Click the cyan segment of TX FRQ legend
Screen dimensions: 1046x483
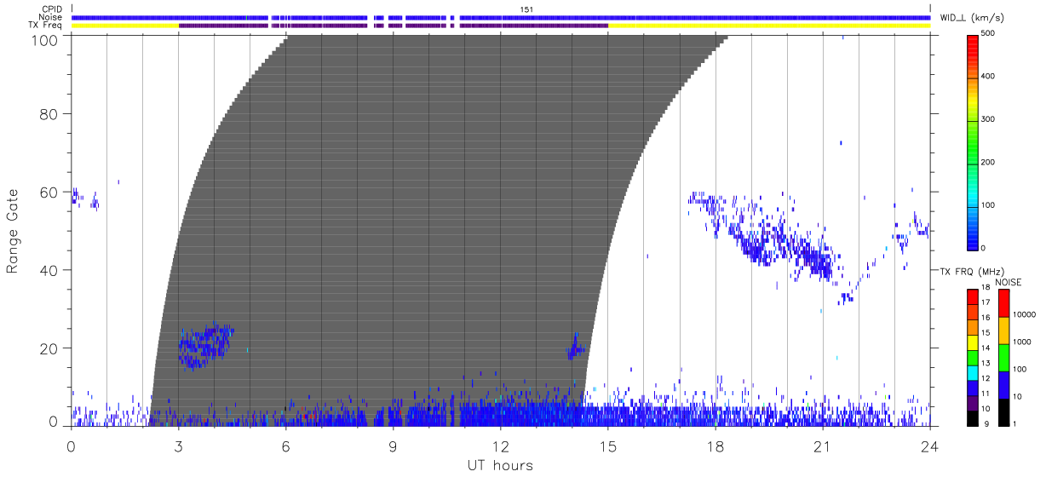[974, 373]
